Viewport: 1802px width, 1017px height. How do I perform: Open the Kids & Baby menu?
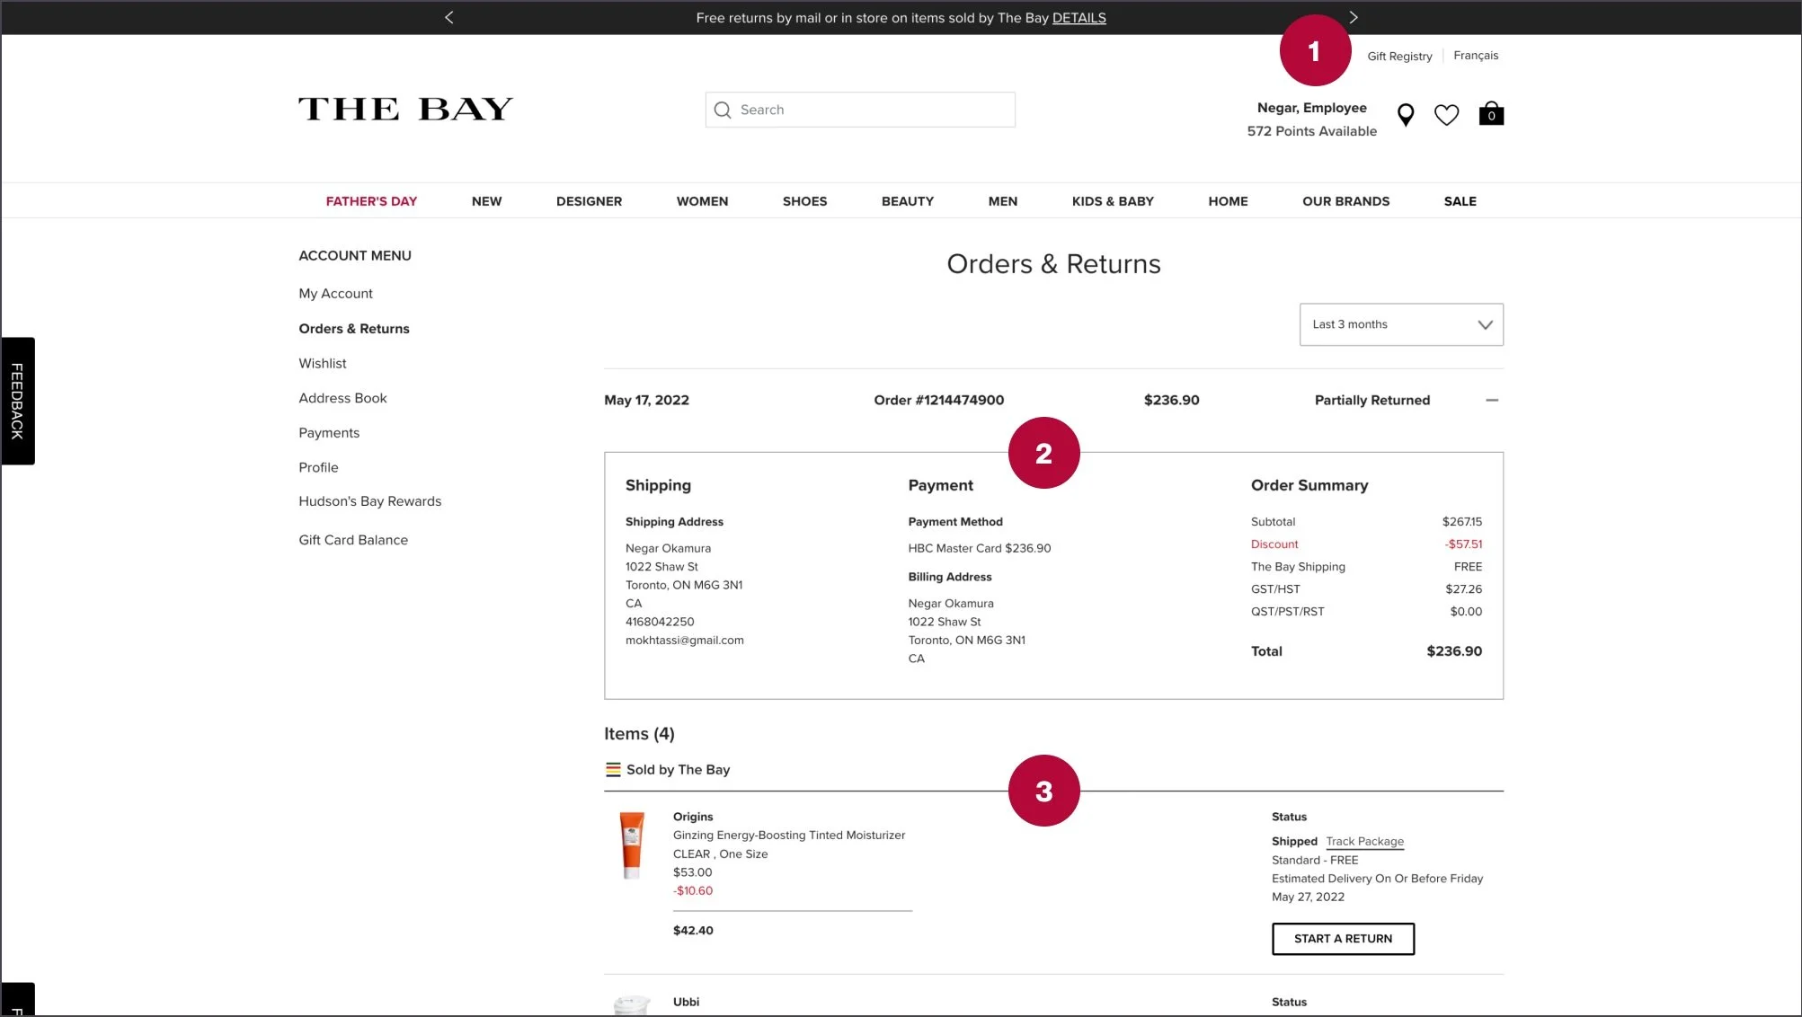click(1113, 201)
